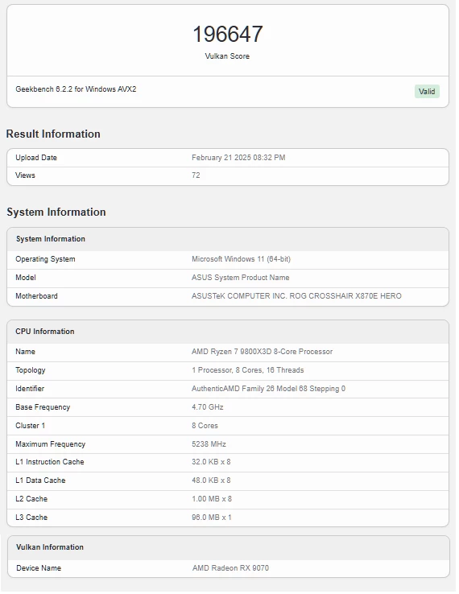Click the Result Information heading
The height and width of the screenshot is (594, 459).
53,134
